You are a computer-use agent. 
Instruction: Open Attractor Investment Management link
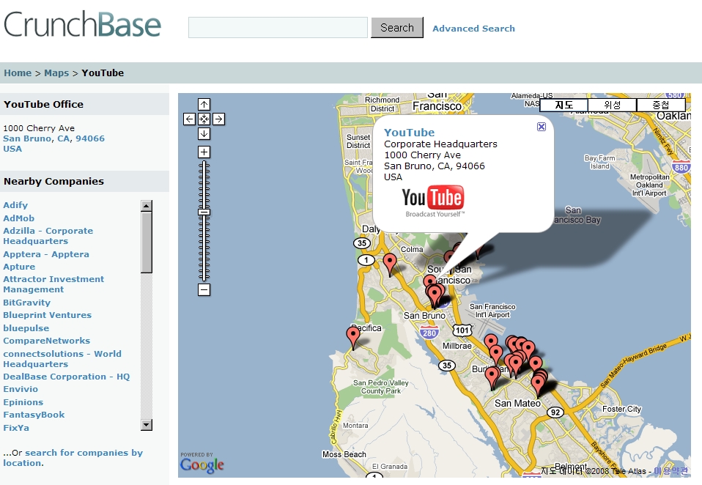[x=53, y=284]
